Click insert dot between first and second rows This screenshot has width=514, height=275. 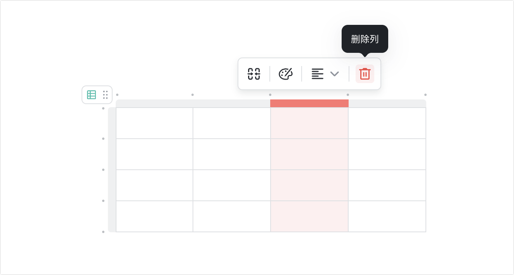tap(103, 139)
